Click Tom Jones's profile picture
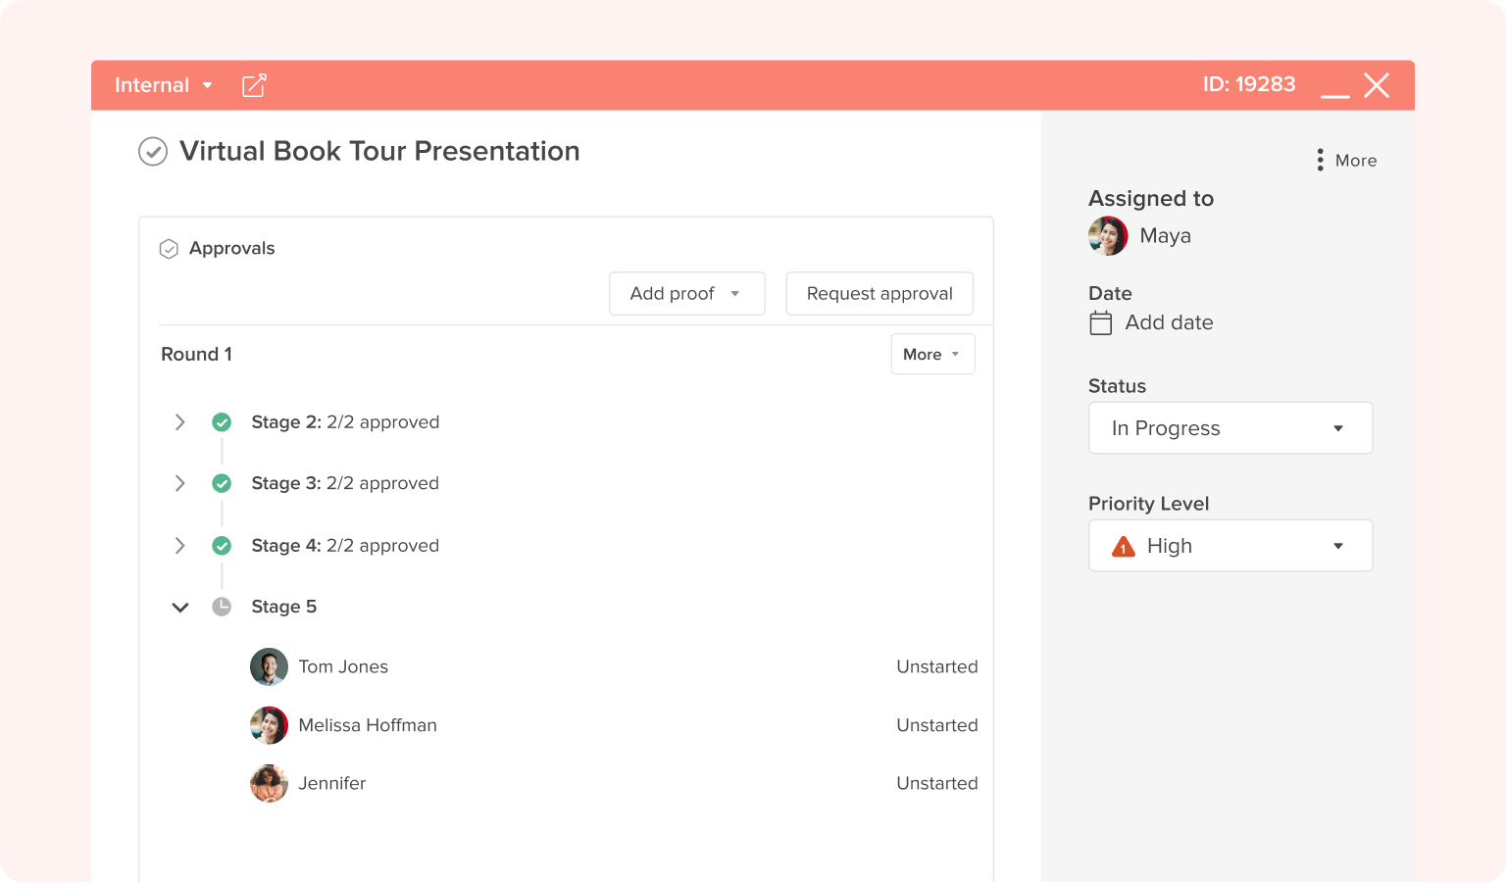This screenshot has height=883, width=1507. pos(270,666)
